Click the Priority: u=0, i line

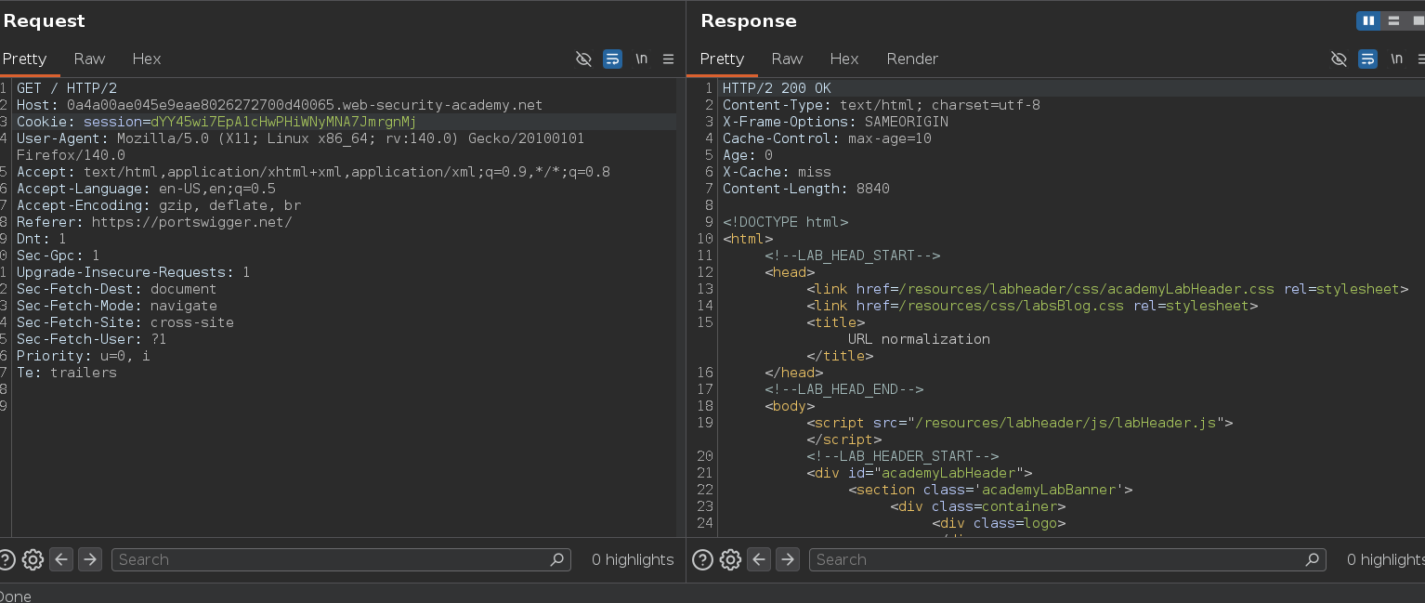click(x=84, y=356)
